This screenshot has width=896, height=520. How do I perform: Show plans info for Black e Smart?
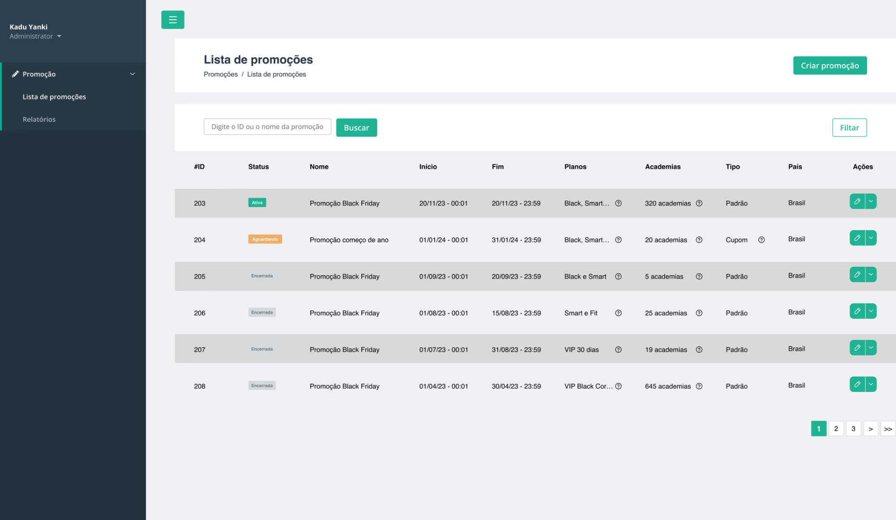(x=619, y=276)
